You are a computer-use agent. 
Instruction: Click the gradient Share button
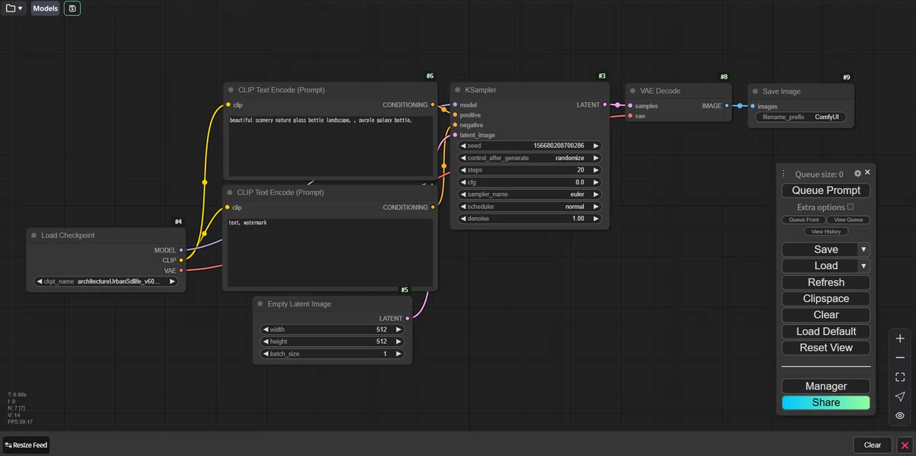coord(826,403)
